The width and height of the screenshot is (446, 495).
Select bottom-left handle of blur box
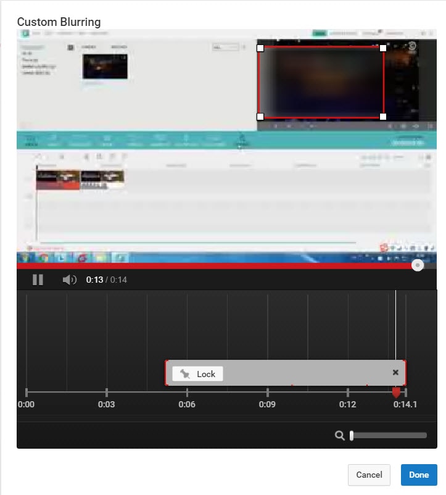(x=260, y=117)
